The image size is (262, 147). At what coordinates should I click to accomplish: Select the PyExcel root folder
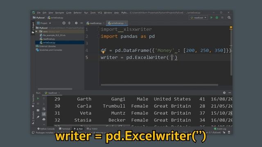43,28
